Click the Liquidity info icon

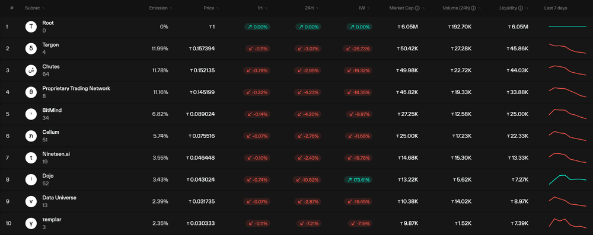pyautogui.click(x=521, y=8)
